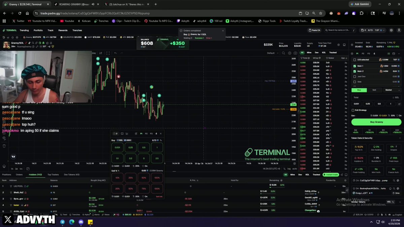Switch to the Dev Tokens (43) tab
Screen dimensions: 404x227
[72, 175]
